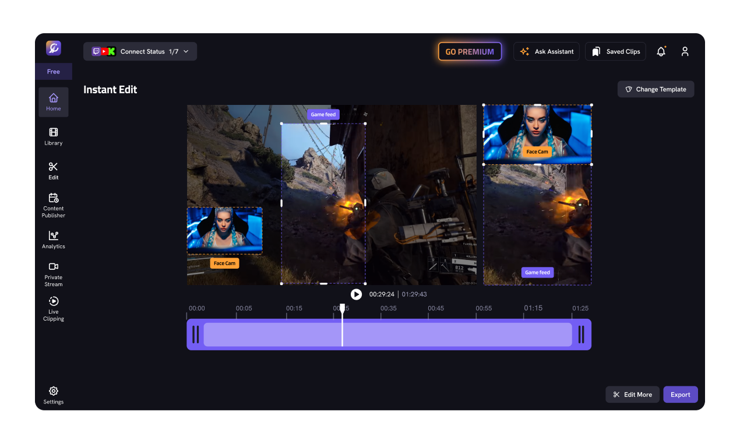Open Live Clipping
Viewport: 740px width, 443px height.
[53, 308]
